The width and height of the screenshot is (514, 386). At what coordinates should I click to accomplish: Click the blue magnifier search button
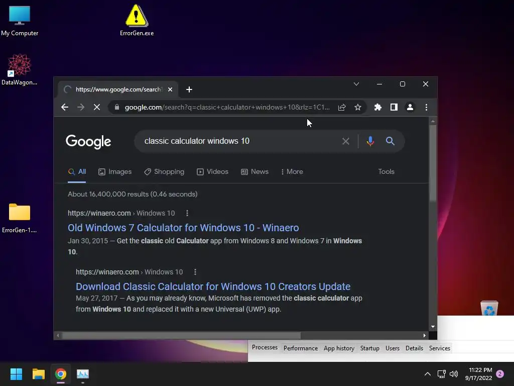click(x=390, y=141)
